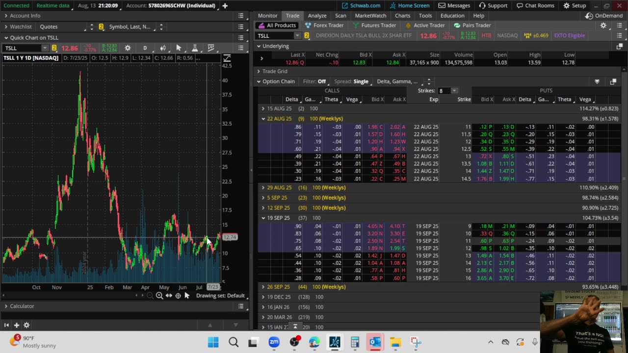Go to Home Screen
The height and width of the screenshot is (353, 628).
click(409, 5)
